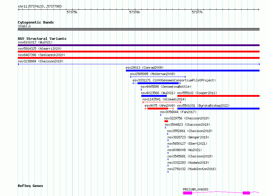Open the nsv5914325 (Almarri2020) label
Screen dimensions: 268x196
40,49
